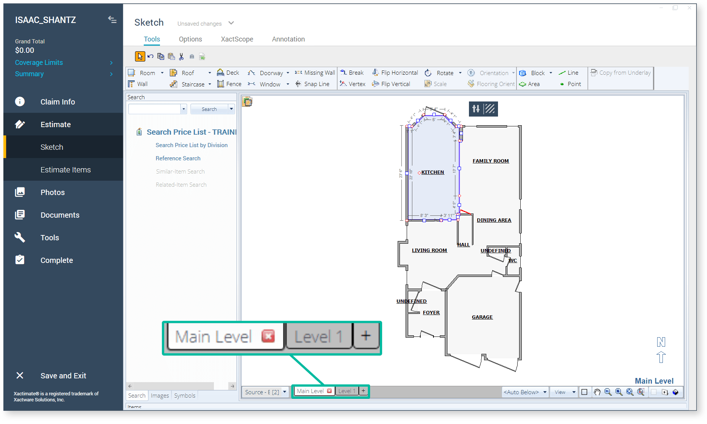707x424 pixels.
Task: Open the Reference Search link
Action: 178,158
